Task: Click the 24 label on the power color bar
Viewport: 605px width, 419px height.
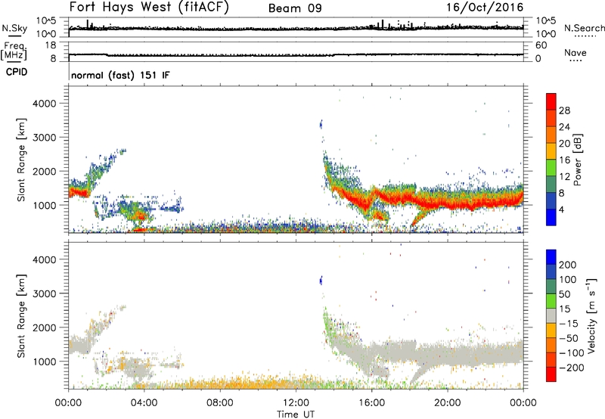Action: tap(564, 127)
